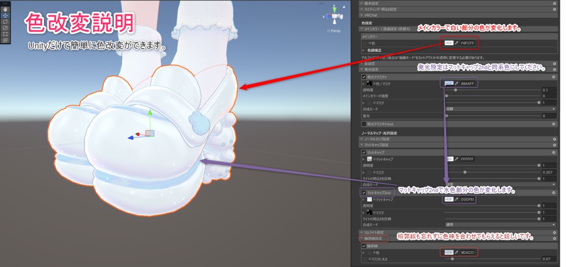
Task: Select the Move tool
Action: coord(6,15)
